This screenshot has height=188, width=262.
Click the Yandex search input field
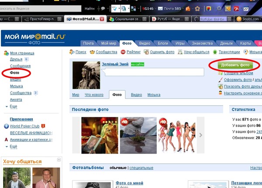[x=41, y=9]
